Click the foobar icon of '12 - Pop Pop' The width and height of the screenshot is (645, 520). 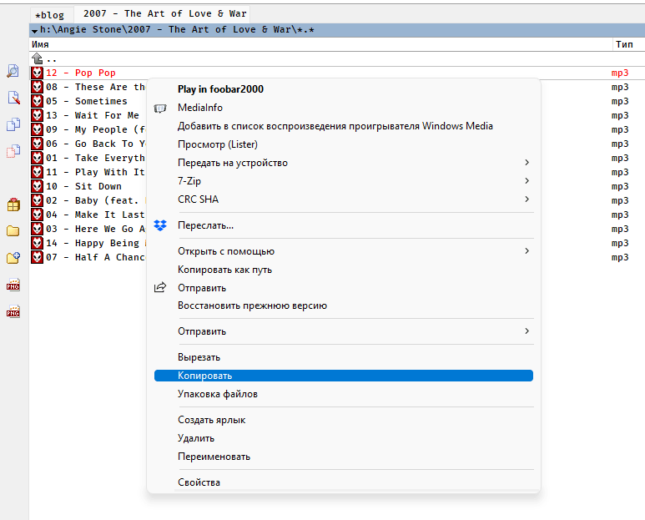pyautogui.click(x=37, y=73)
